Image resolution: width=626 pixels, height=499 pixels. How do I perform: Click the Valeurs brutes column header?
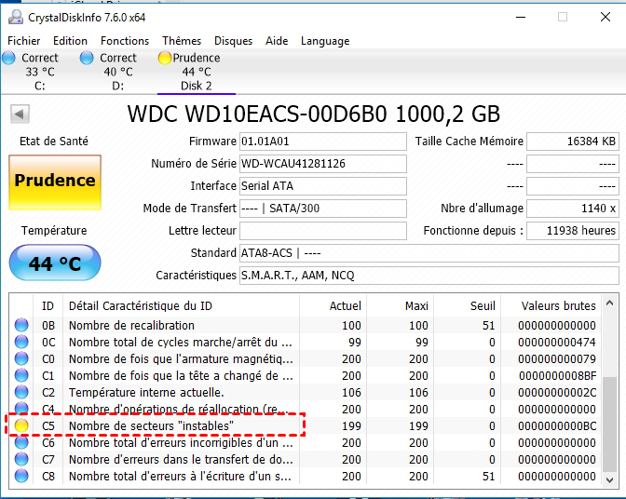click(x=551, y=306)
